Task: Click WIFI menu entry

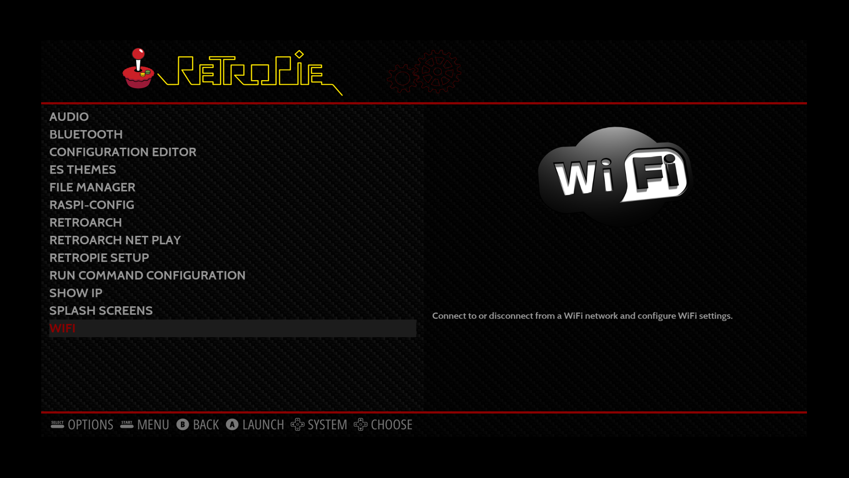Action: 62,328
